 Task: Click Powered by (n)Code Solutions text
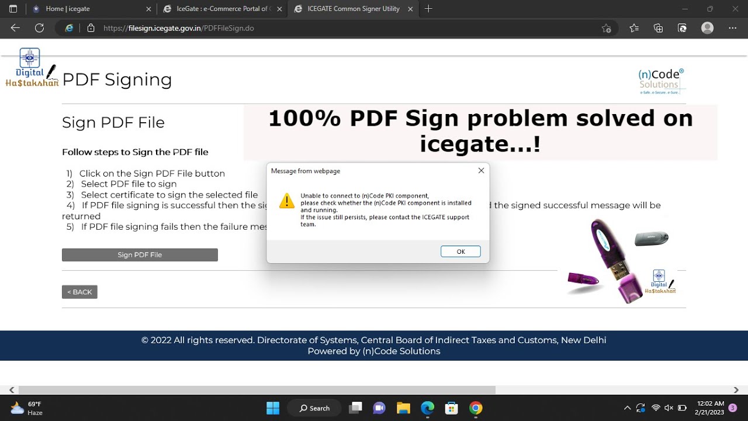point(374,351)
